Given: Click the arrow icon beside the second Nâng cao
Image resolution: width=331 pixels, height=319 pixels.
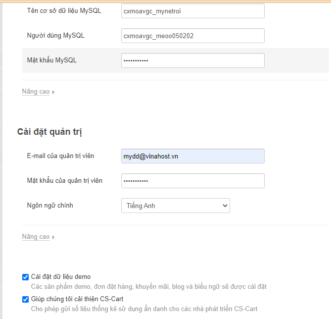Looking at the screenshot, I should [x=53, y=237].
